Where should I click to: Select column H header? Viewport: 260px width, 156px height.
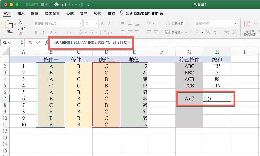pos(217,52)
